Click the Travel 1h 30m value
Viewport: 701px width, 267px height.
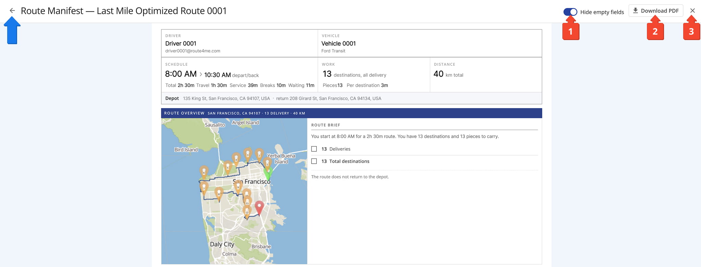(212, 85)
